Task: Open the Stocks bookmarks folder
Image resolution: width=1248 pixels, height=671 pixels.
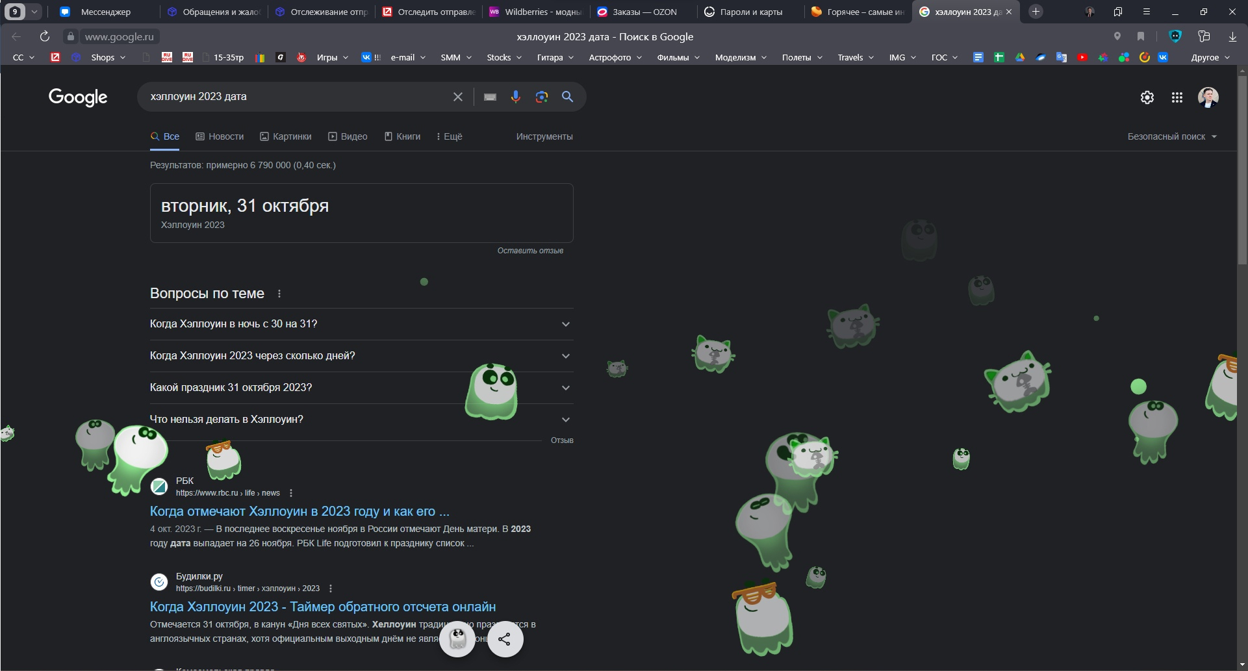Action: 504,57
